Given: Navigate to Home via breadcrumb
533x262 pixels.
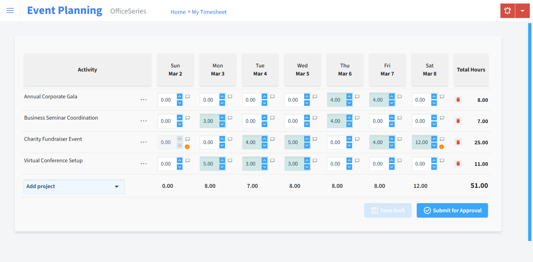Looking at the screenshot, I should pyautogui.click(x=178, y=12).
